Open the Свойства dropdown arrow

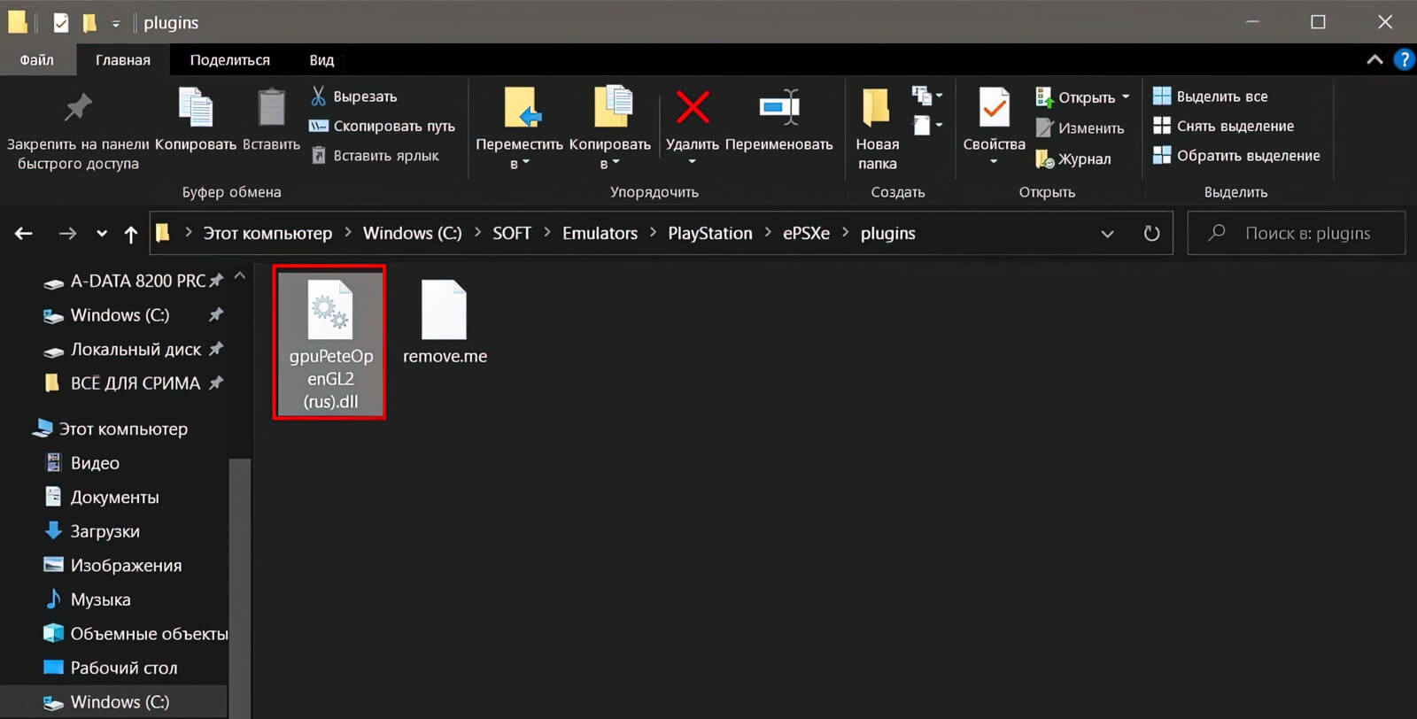(994, 162)
